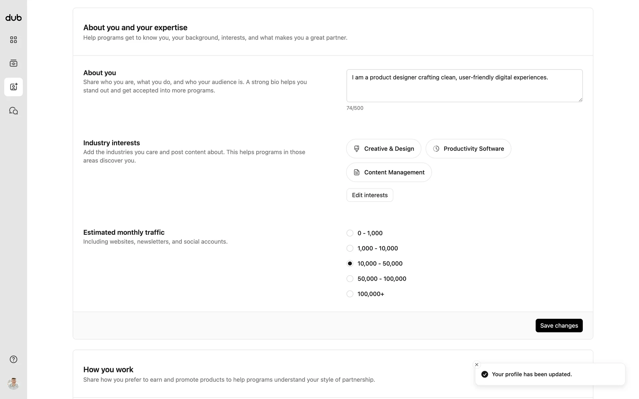Open the user avatar menu

(13, 384)
